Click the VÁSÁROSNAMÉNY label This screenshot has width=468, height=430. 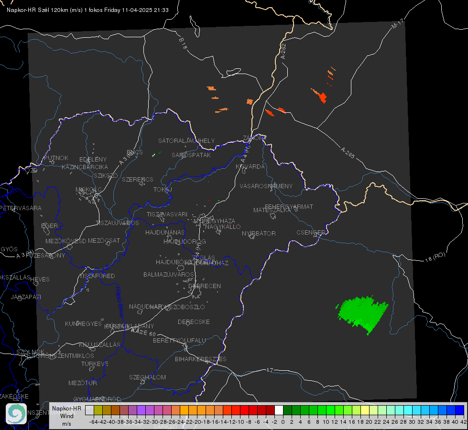(266, 186)
